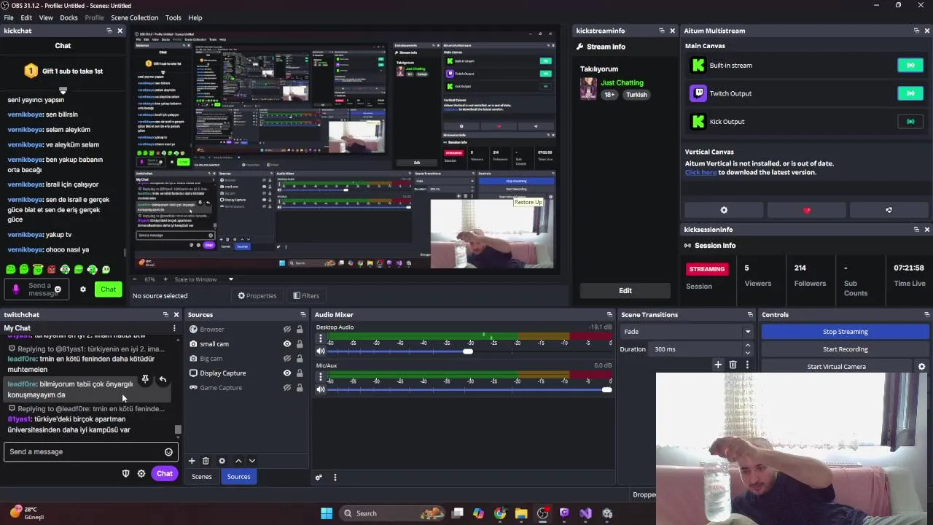Viewport: 933px width, 525px height.
Task: Click Start Virtual Camera button
Action: (836, 367)
